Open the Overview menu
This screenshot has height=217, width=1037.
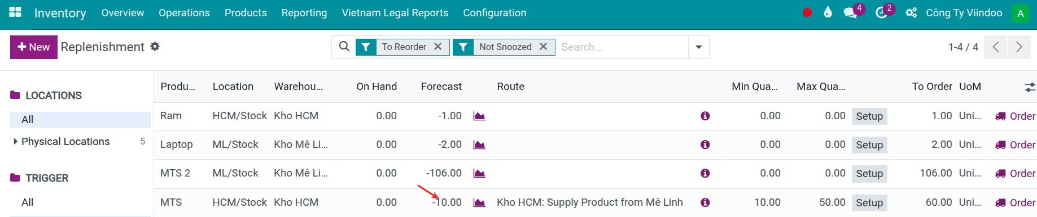(122, 12)
